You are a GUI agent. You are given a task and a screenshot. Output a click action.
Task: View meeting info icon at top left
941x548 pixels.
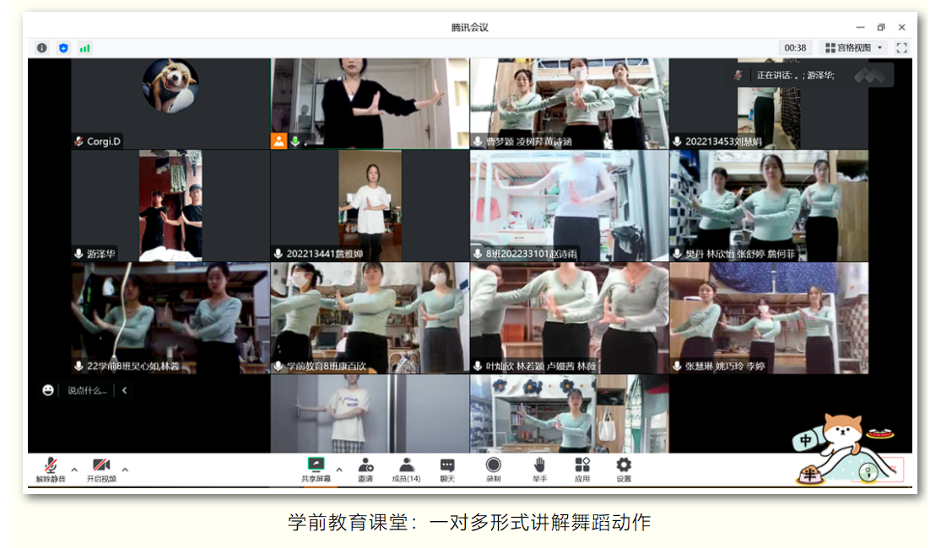click(41, 48)
